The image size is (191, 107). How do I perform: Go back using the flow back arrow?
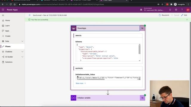tap(30, 15)
